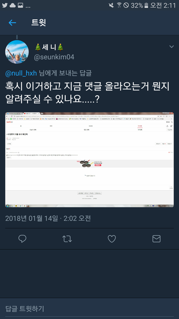
Task: Open the seunkim04 profile picture
Action: click(x=17, y=52)
